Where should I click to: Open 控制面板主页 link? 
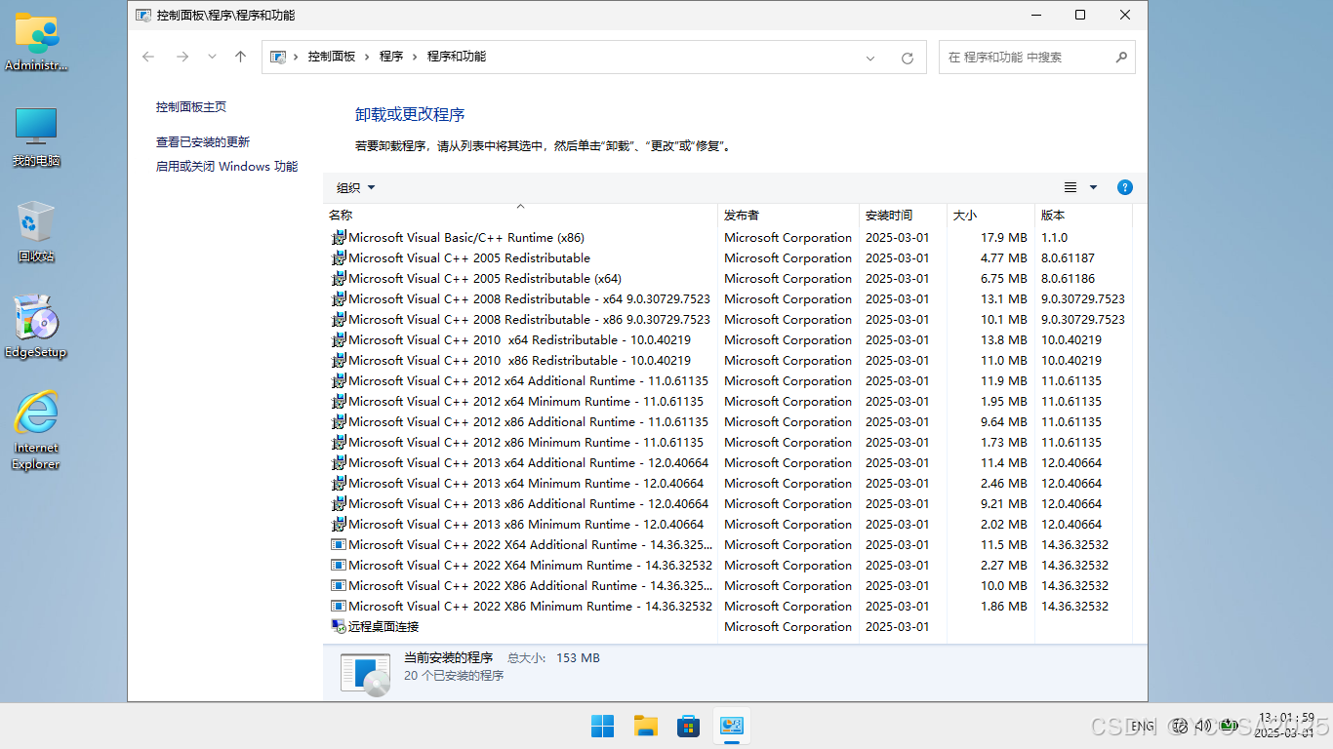[x=191, y=107]
